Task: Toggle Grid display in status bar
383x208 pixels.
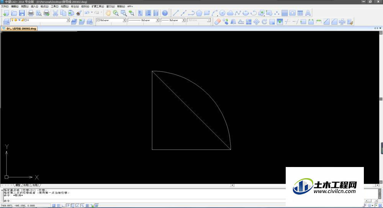Action: (x=59, y=206)
